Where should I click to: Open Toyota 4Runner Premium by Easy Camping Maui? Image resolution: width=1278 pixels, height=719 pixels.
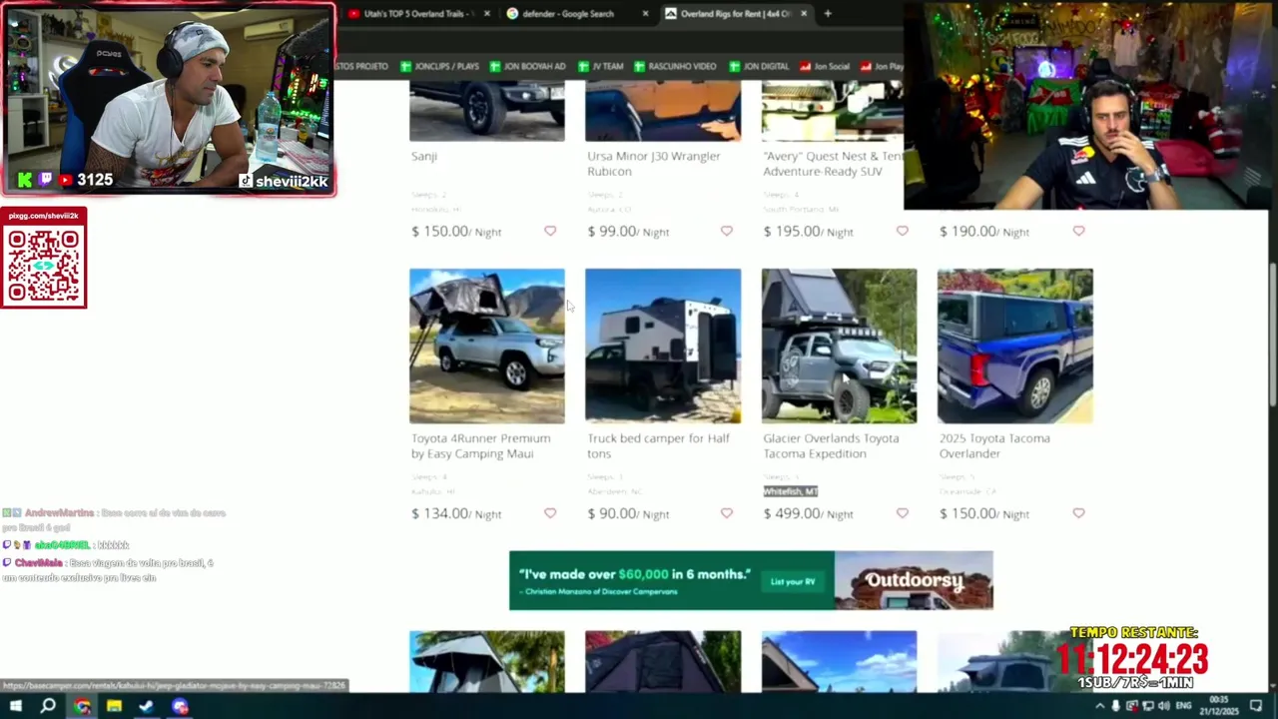click(x=480, y=445)
